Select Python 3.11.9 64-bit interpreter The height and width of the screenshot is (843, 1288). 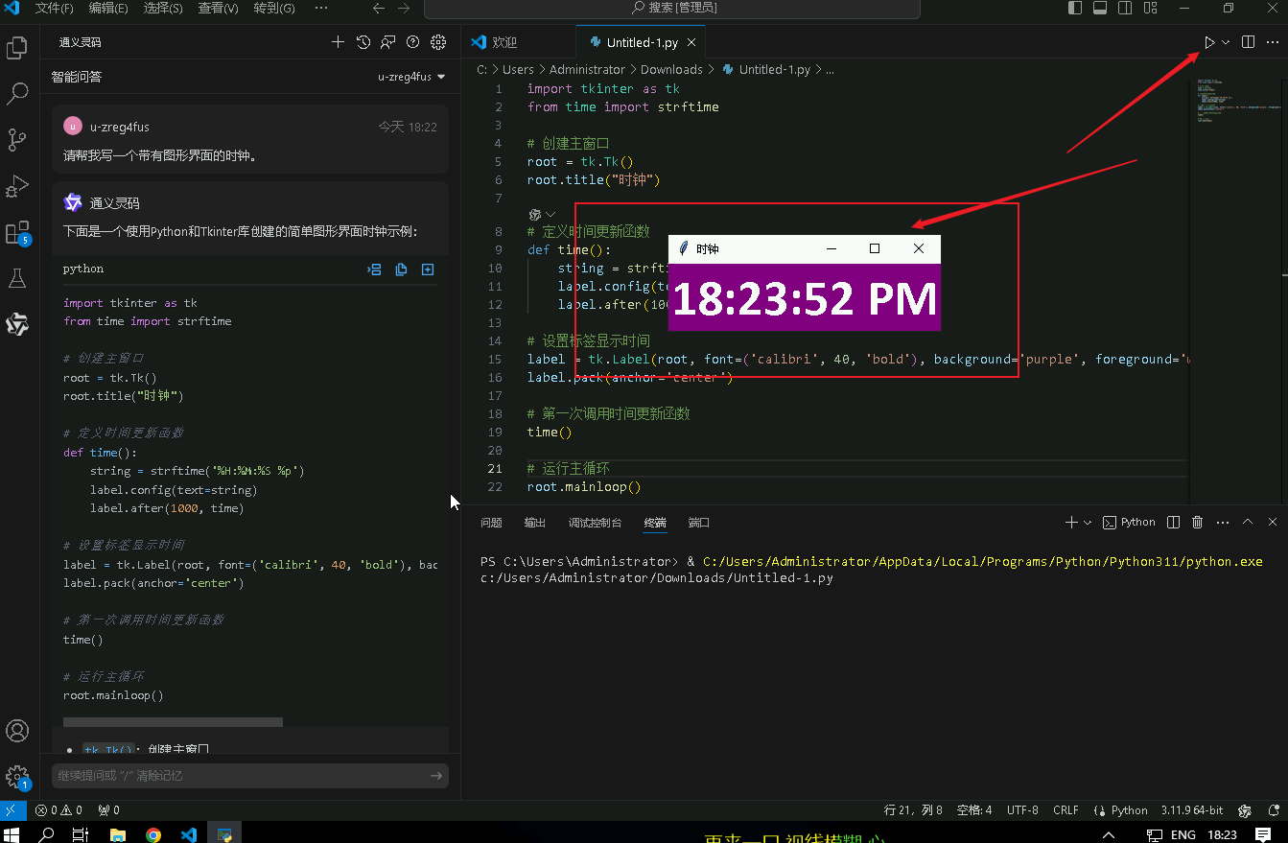click(1191, 810)
